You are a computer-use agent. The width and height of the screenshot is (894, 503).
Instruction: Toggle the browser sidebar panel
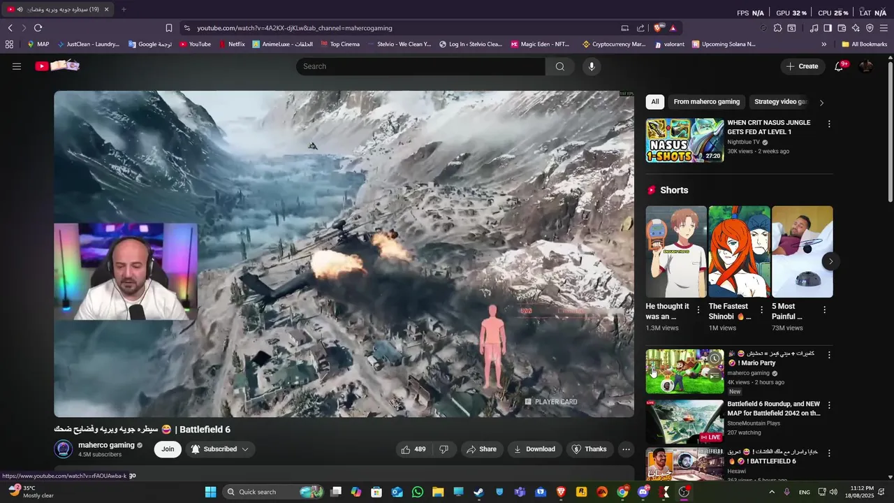tap(828, 28)
